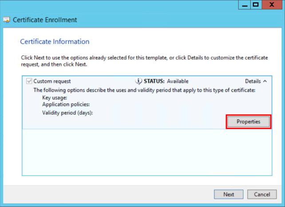This screenshot has height=207, width=285.
Task: Maximize the Certificate Enrollment window
Action: 256,5
